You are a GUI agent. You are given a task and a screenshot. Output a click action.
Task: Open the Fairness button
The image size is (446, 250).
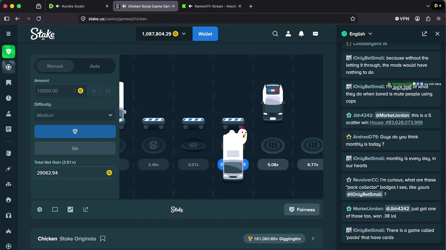click(302, 209)
